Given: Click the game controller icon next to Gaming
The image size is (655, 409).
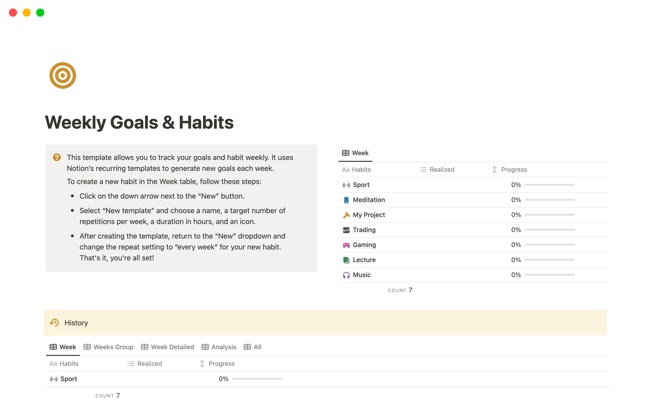Looking at the screenshot, I should coord(346,245).
